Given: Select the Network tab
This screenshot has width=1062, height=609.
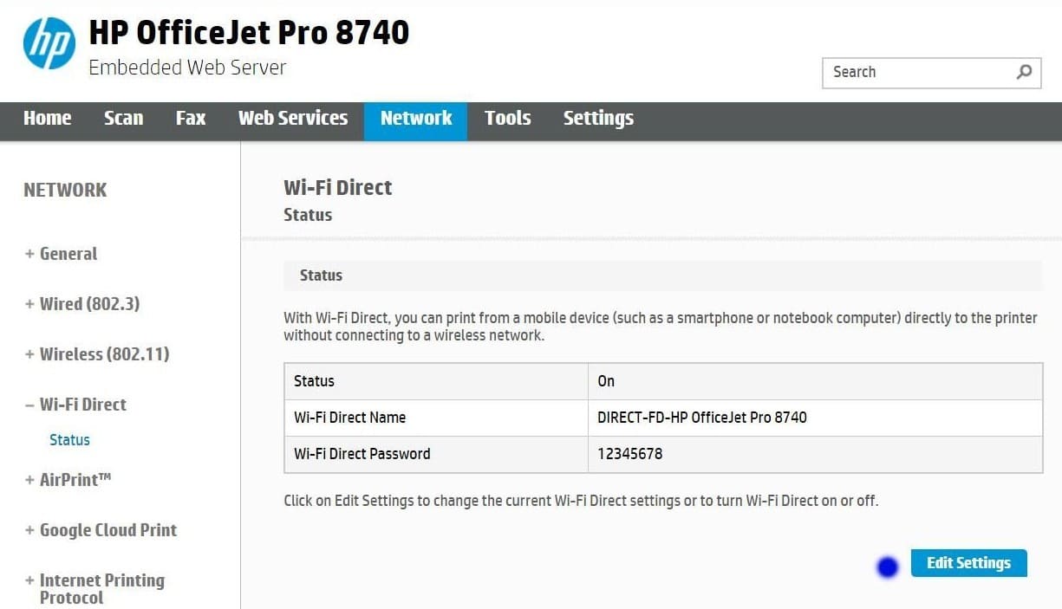Looking at the screenshot, I should coord(415,119).
